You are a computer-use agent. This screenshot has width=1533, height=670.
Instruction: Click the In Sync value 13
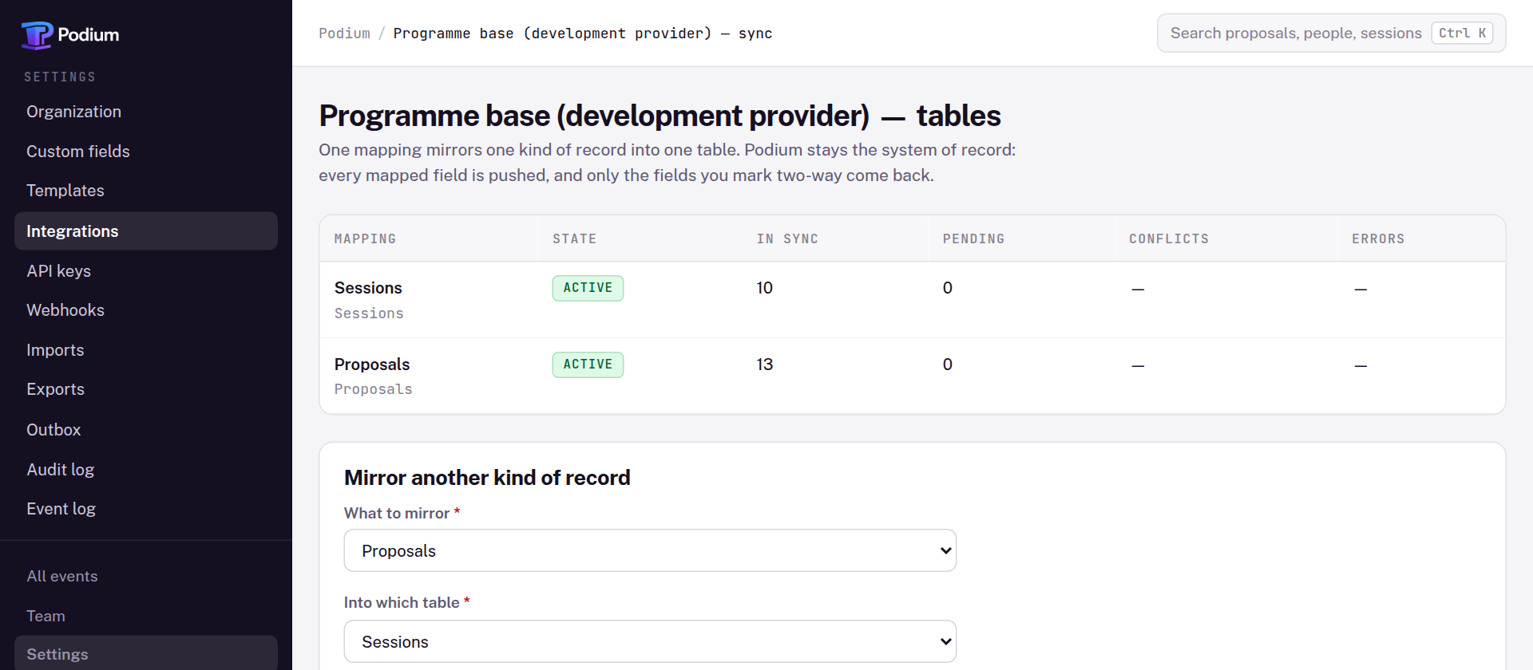tap(765, 365)
